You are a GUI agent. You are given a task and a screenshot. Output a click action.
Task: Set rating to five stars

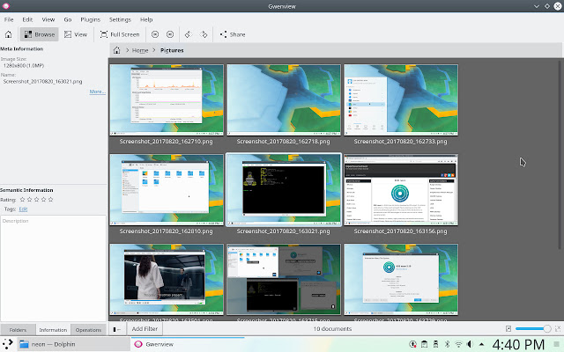51,200
